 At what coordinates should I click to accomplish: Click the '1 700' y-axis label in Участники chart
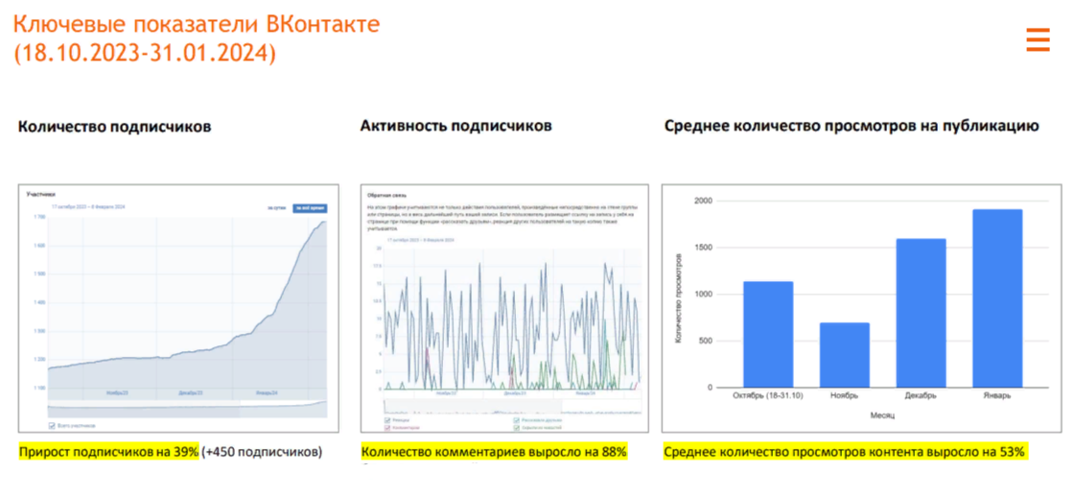(x=37, y=217)
